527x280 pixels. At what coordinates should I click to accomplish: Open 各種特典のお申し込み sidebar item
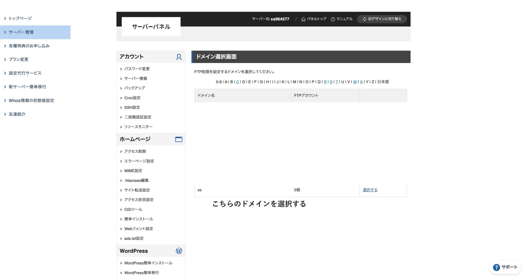(29, 46)
